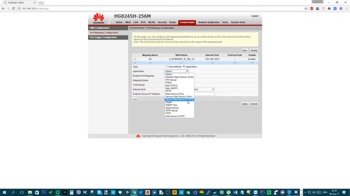The image size is (350, 196).
Task: Click the External Source IP Address field
Action: (x=204, y=94)
